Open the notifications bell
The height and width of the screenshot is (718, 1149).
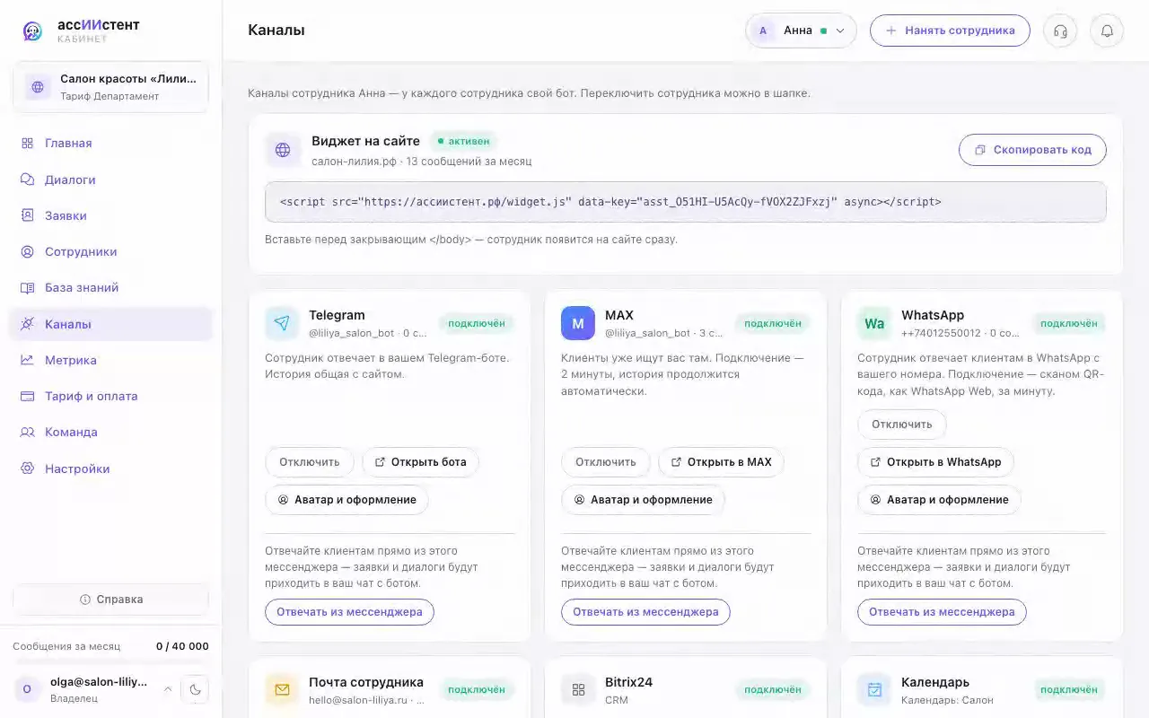pyautogui.click(x=1107, y=31)
